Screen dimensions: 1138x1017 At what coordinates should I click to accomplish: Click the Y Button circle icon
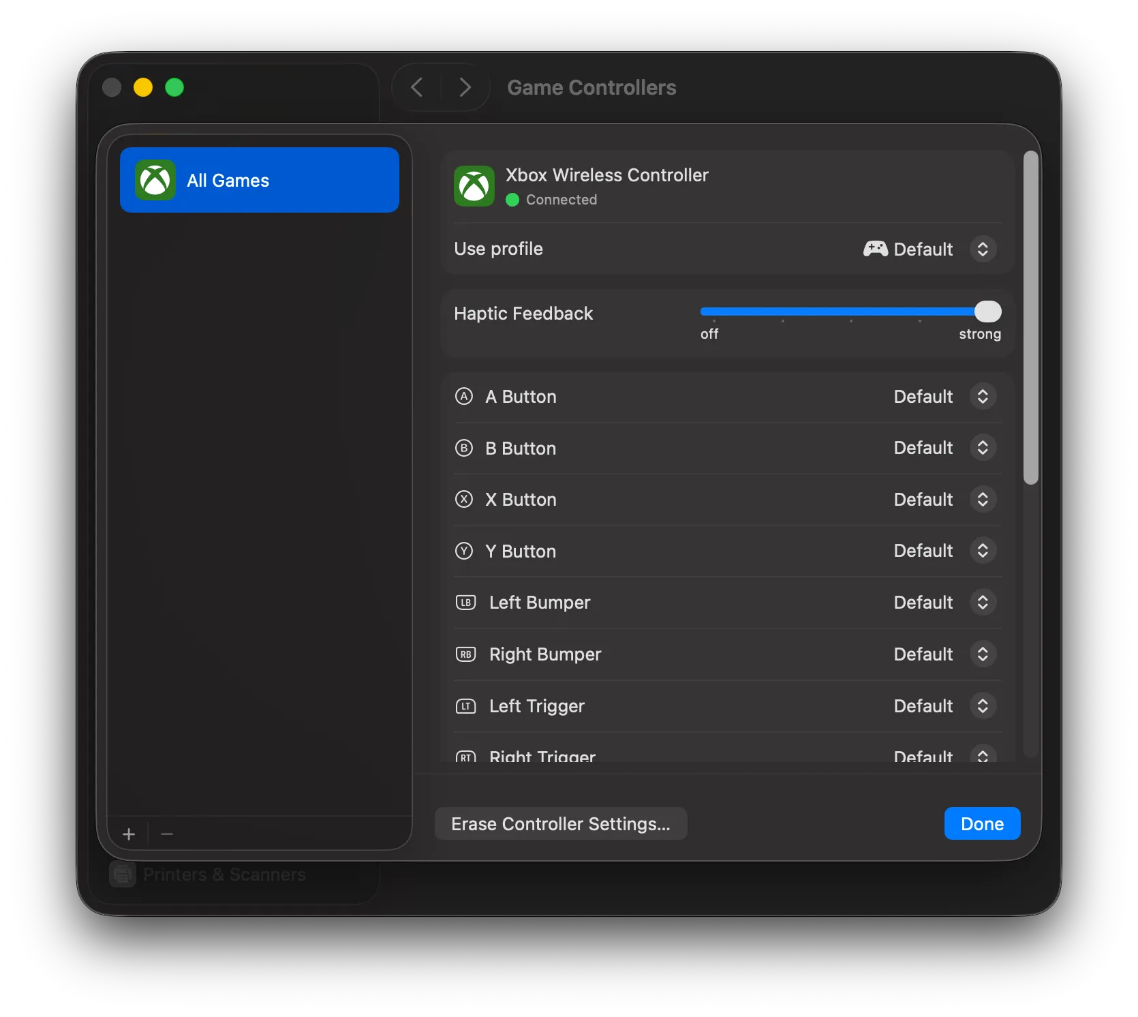(x=464, y=551)
